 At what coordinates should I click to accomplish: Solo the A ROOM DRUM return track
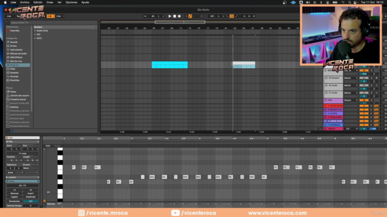tap(371, 106)
